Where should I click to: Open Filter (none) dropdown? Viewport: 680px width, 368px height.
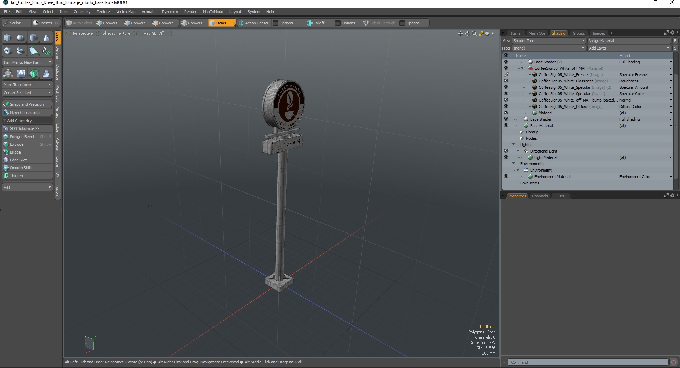pos(549,48)
